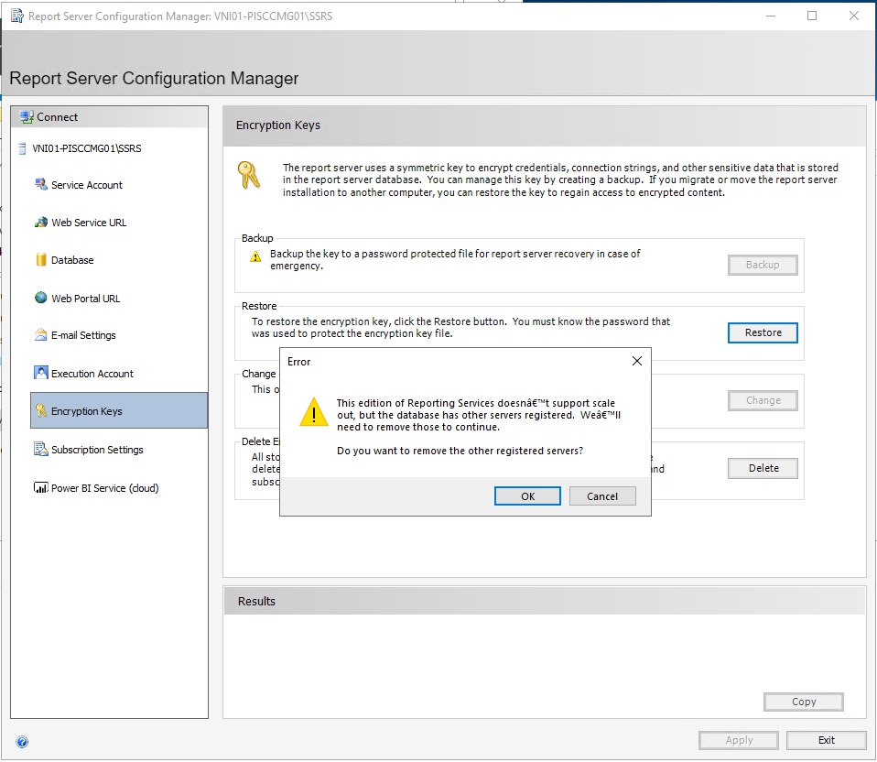Open Subscription Settings page
The width and height of the screenshot is (877, 762).
point(97,450)
